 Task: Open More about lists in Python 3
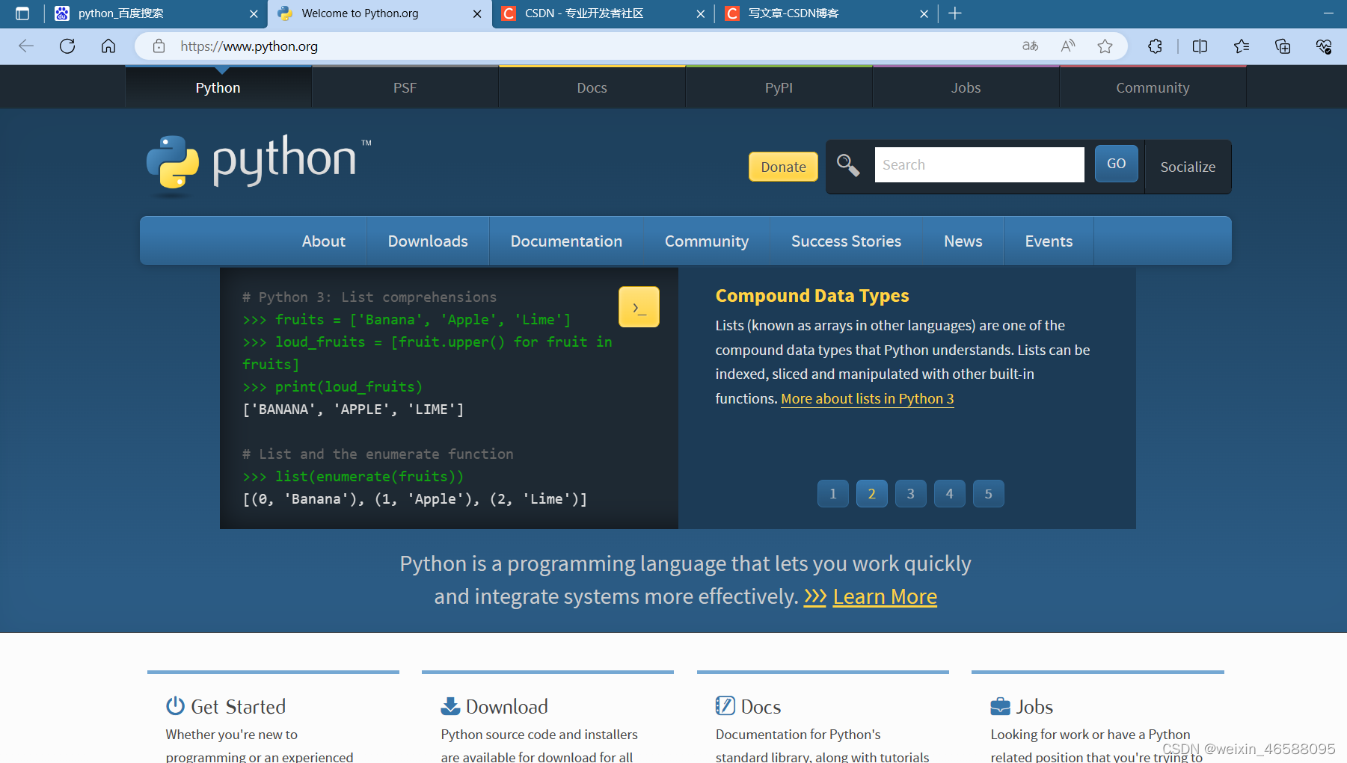coord(867,398)
